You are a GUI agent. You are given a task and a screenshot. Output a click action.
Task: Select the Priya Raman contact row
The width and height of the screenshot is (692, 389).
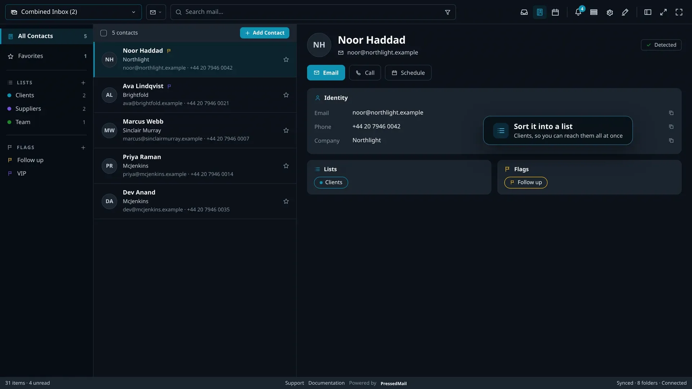click(195, 166)
